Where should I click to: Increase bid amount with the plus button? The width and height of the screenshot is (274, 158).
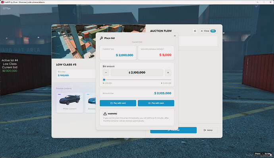(168, 72)
